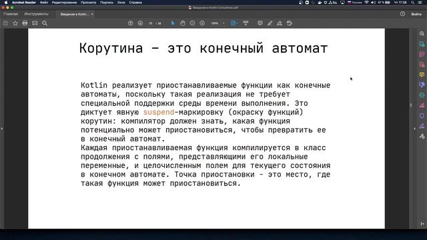Select the Highlight pen tool

tap(270, 23)
